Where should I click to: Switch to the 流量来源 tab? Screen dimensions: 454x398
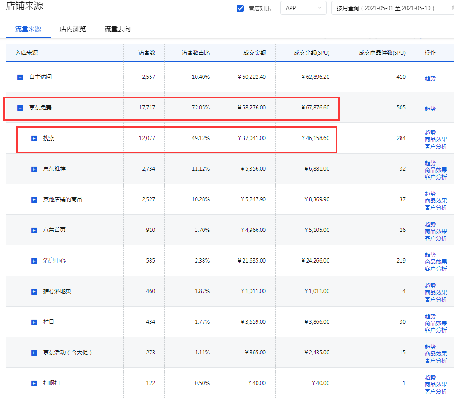pos(28,29)
